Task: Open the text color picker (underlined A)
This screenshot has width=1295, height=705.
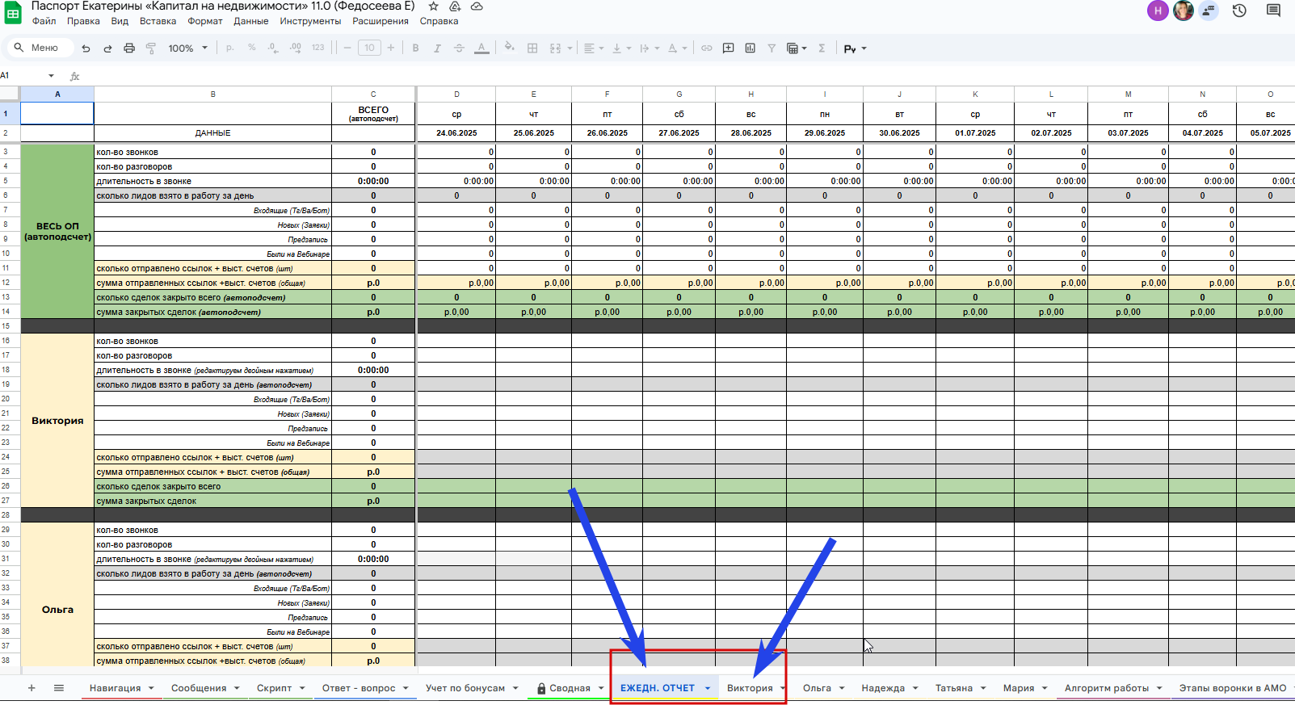Action: [481, 48]
